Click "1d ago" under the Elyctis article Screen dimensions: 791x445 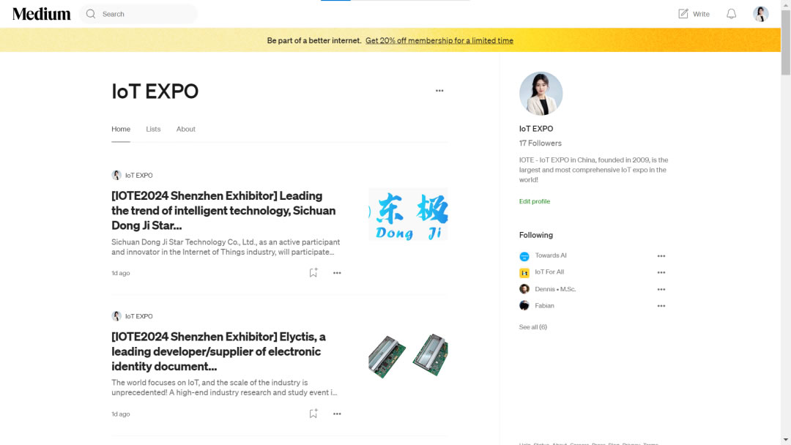(x=121, y=414)
